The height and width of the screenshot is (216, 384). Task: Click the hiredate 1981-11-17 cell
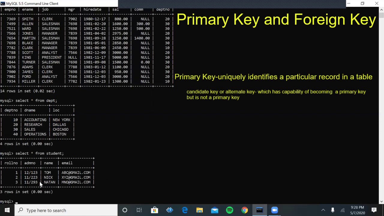[x=94, y=57]
